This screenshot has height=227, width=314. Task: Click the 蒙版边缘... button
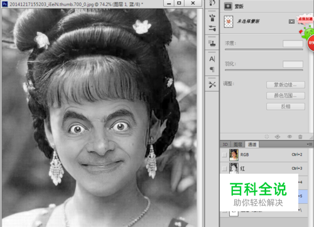(286, 85)
